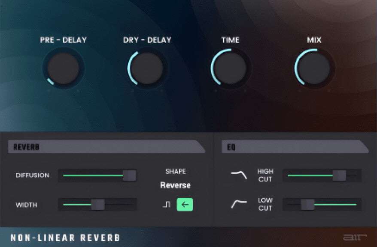Click the PRE - DELAY label

[x=64, y=40]
